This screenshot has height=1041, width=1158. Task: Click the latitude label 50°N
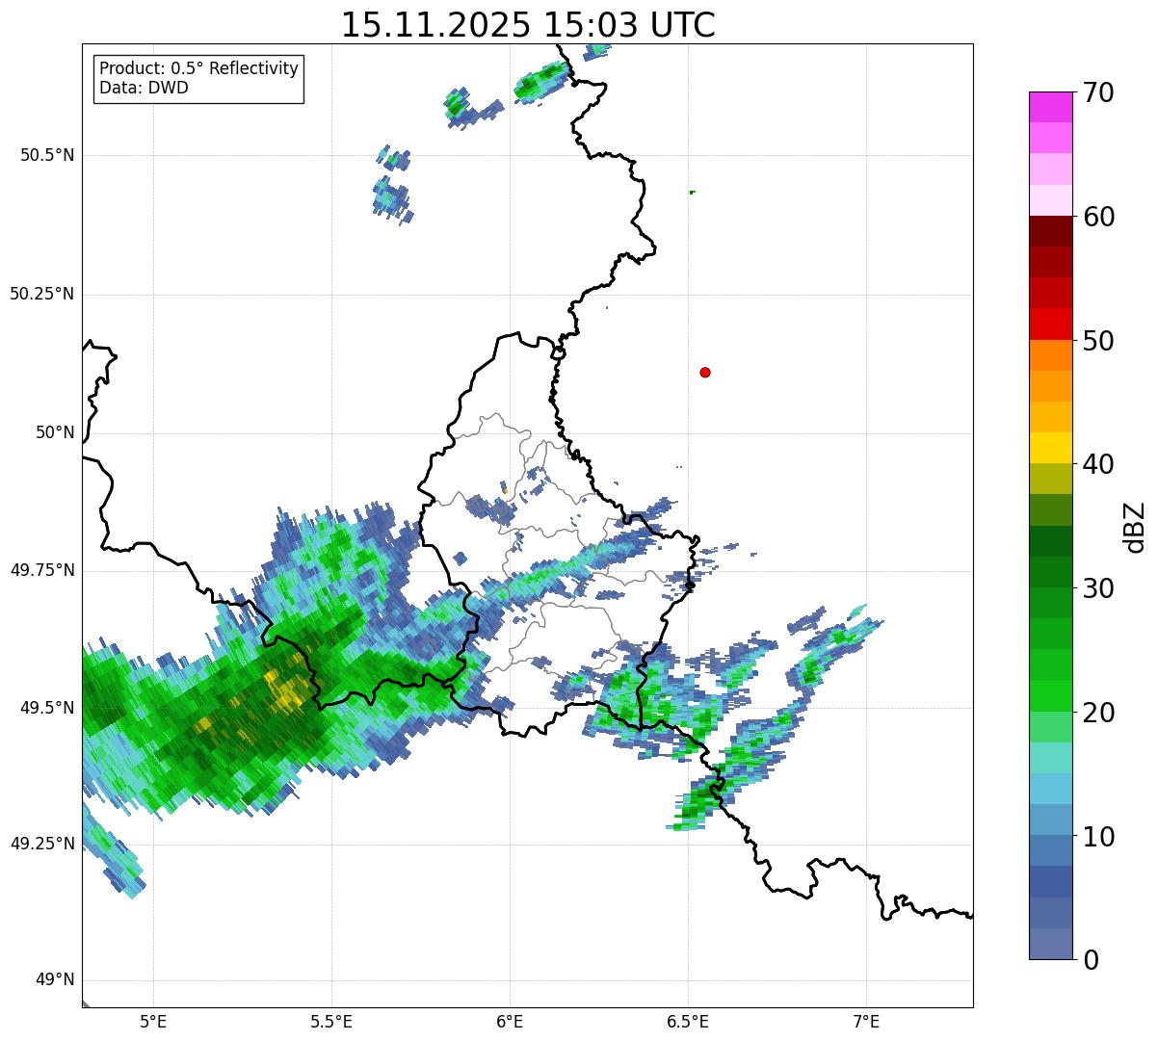coord(55,433)
